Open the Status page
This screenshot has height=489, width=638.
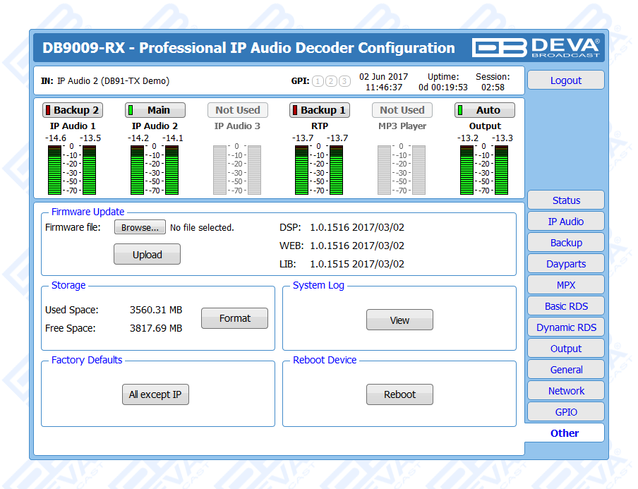566,200
